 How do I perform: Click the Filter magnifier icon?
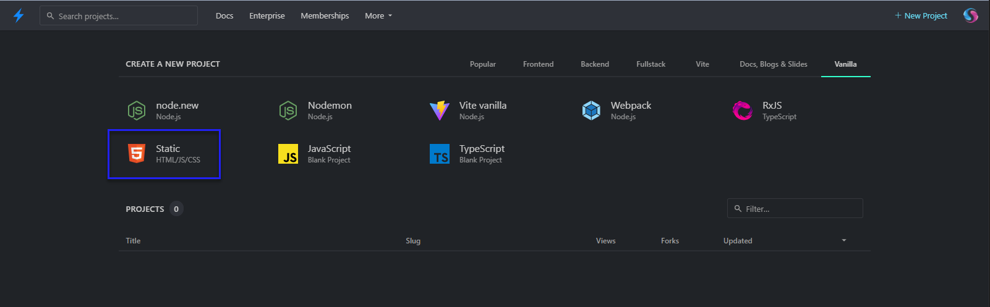pyautogui.click(x=738, y=209)
